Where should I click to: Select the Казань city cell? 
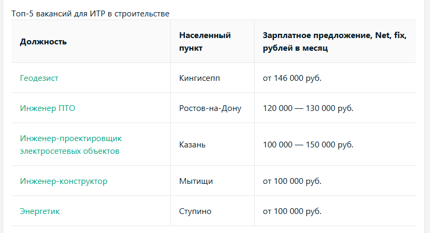click(192, 145)
